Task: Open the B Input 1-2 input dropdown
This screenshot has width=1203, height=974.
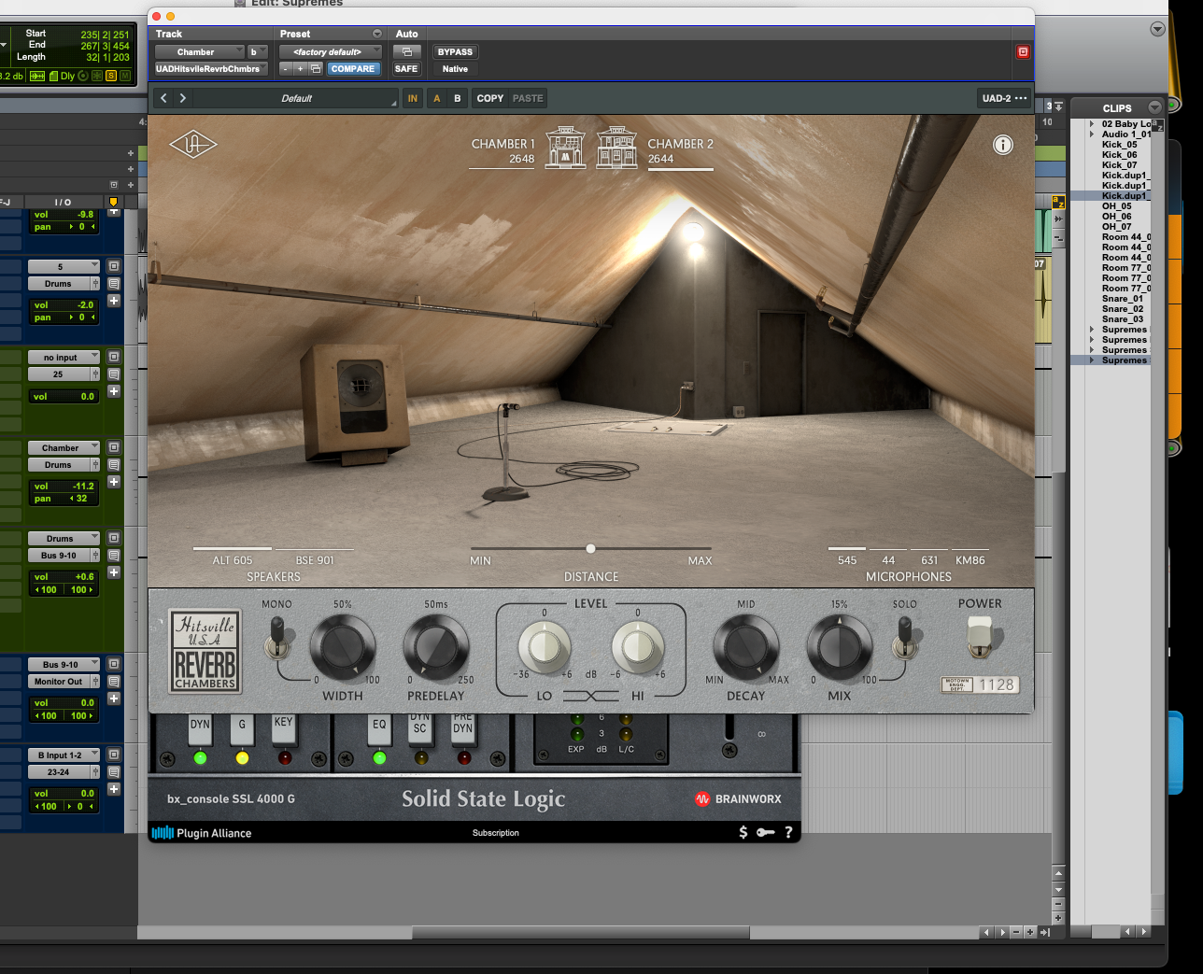Action: (x=64, y=755)
